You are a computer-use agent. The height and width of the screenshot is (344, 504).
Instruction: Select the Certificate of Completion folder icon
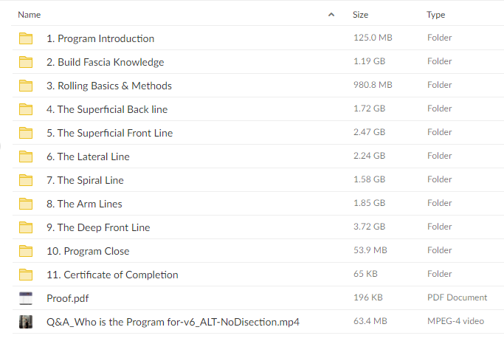tap(26, 274)
